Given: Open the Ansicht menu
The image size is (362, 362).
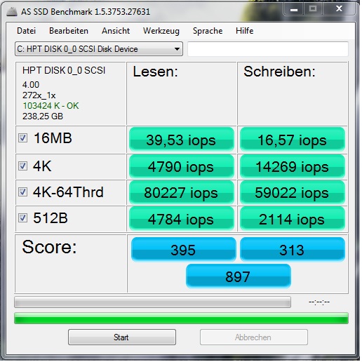Looking at the screenshot, I should click(116, 31).
